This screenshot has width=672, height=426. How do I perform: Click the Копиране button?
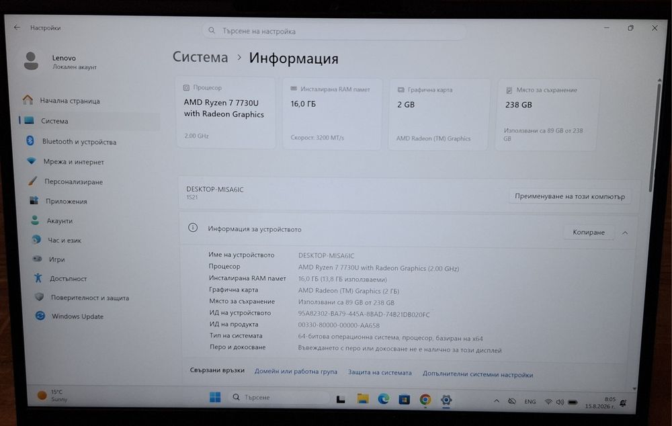tap(589, 232)
